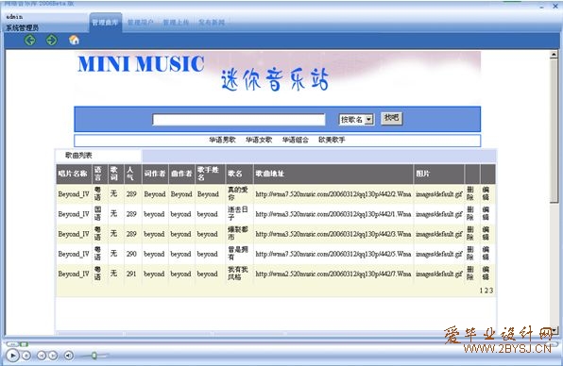Open the 管理曲库 tab
The width and height of the screenshot is (563, 366).
point(105,23)
